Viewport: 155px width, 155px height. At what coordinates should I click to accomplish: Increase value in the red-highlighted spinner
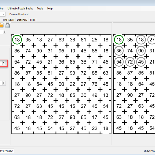pos(4,62)
